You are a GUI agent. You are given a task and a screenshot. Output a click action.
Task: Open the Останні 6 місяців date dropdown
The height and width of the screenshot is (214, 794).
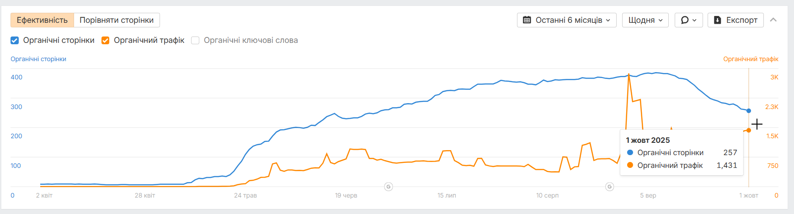(x=567, y=20)
